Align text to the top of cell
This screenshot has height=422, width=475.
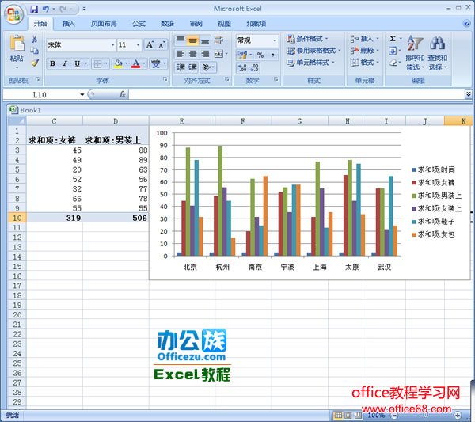point(180,40)
